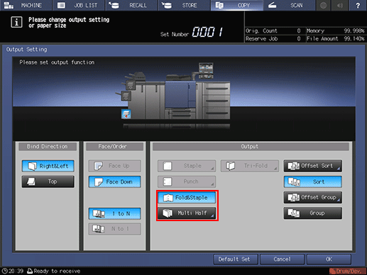
Task: Click the Reserve Job value
Action: pos(299,39)
